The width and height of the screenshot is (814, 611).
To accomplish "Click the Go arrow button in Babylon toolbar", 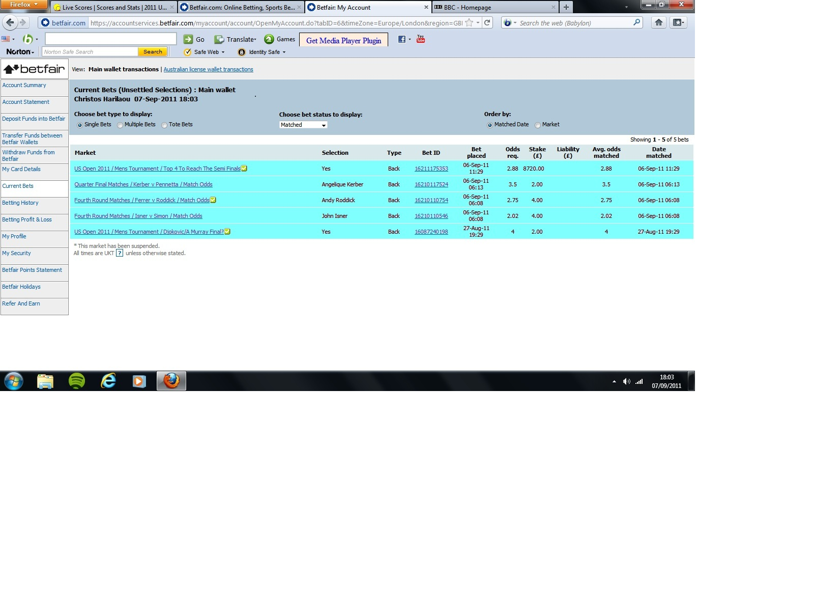I will pos(194,39).
